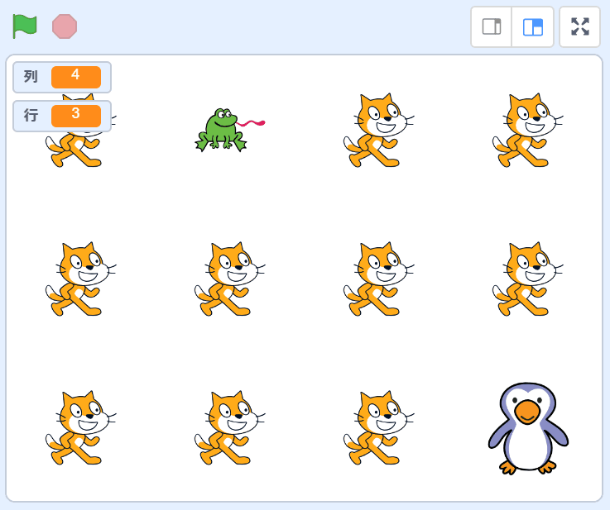The height and width of the screenshot is (510, 610).
Task: Click the cat directly below the frog
Action: point(229,279)
